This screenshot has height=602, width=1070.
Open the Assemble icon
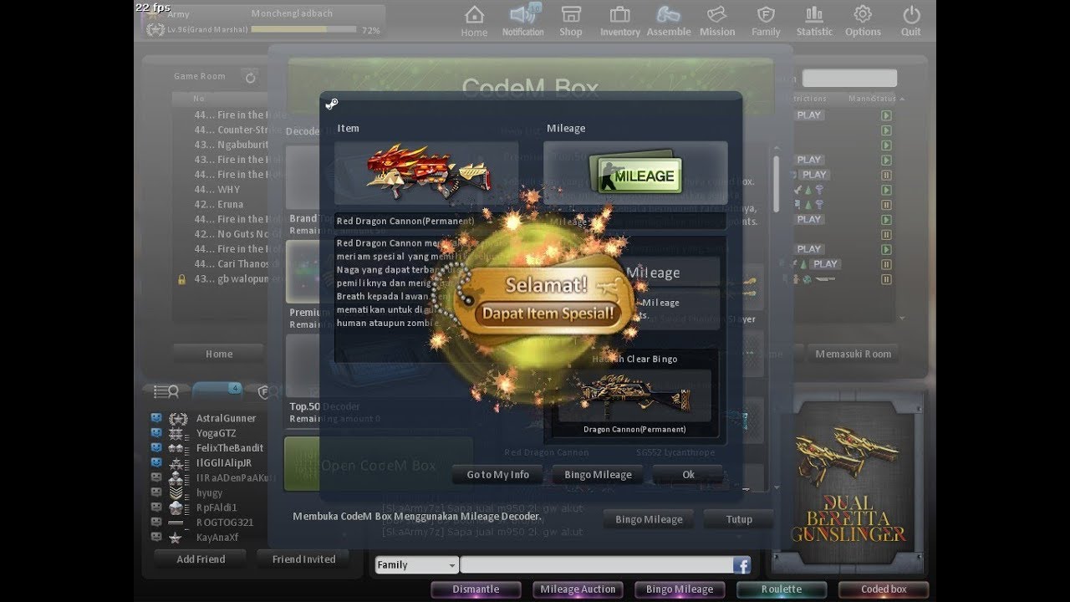tap(669, 21)
